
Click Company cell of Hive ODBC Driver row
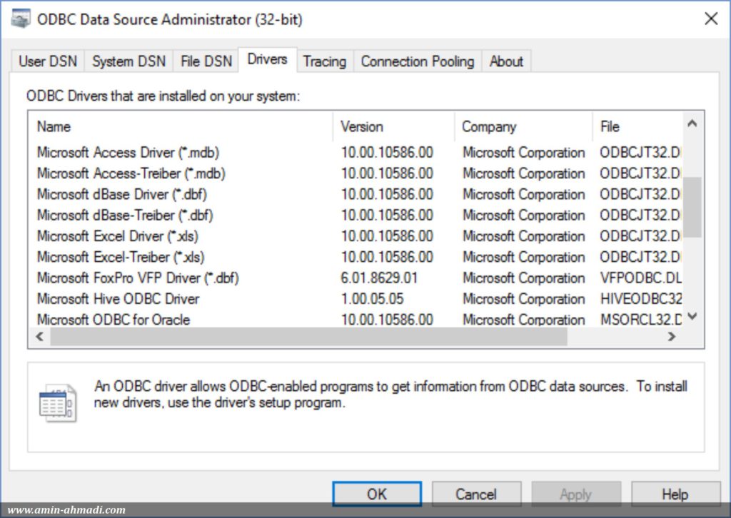tap(523, 299)
